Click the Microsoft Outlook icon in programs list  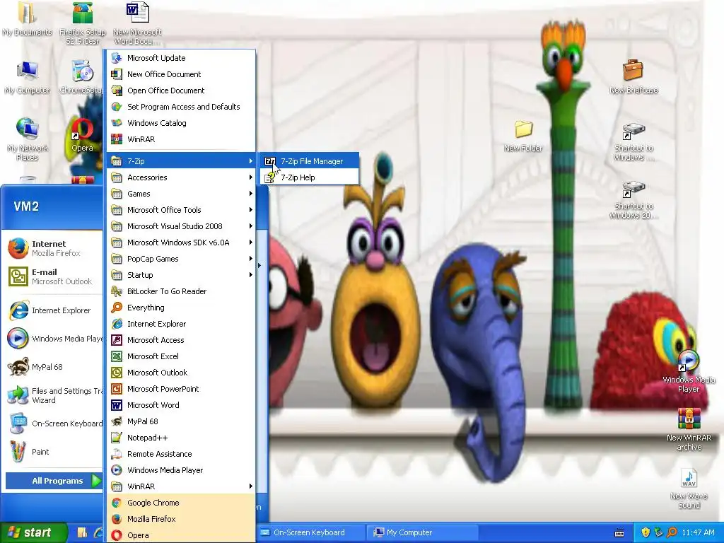point(117,372)
